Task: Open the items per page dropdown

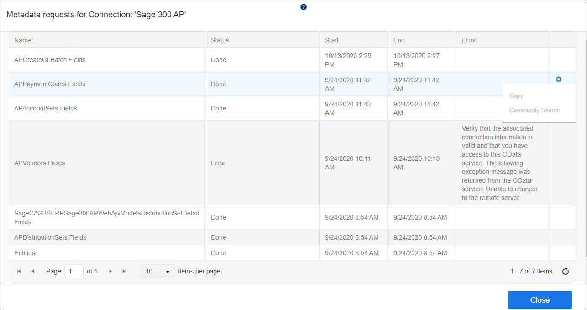Action: 158,271
